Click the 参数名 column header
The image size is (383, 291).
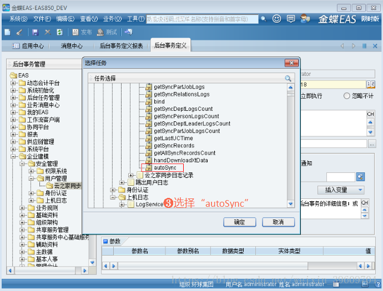[x=139, y=251]
